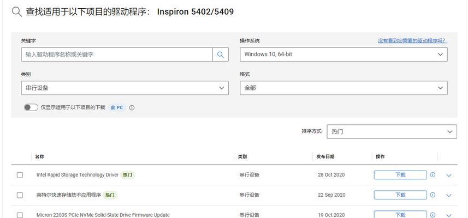The height and width of the screenshot is (218, 468).
Task: Open the 类别 串行设备 dropdown
Action: pyautogui.click(x=125, y=88)
